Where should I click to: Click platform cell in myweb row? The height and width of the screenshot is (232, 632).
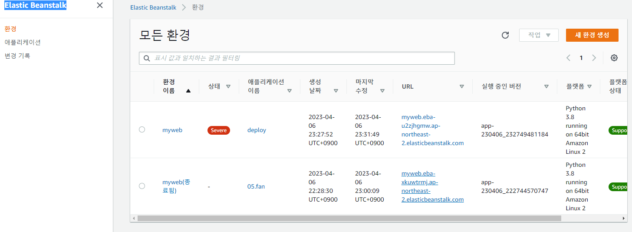(x=577, y=130)
